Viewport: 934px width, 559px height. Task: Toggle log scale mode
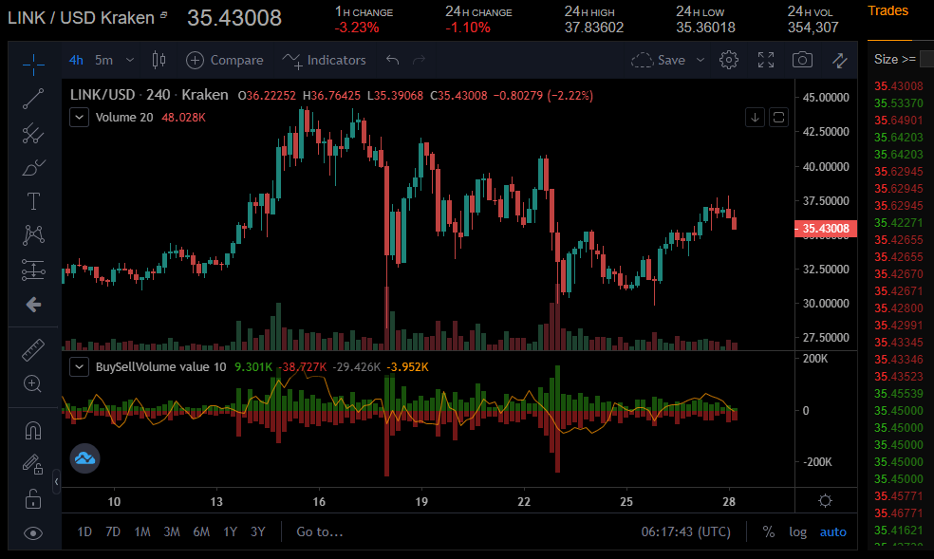pos(797,531)
